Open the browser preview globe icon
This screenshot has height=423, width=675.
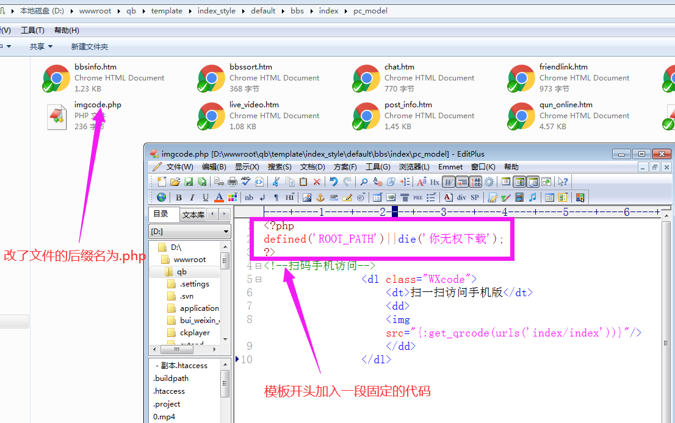pyautogui.click(x=161, y=197)
